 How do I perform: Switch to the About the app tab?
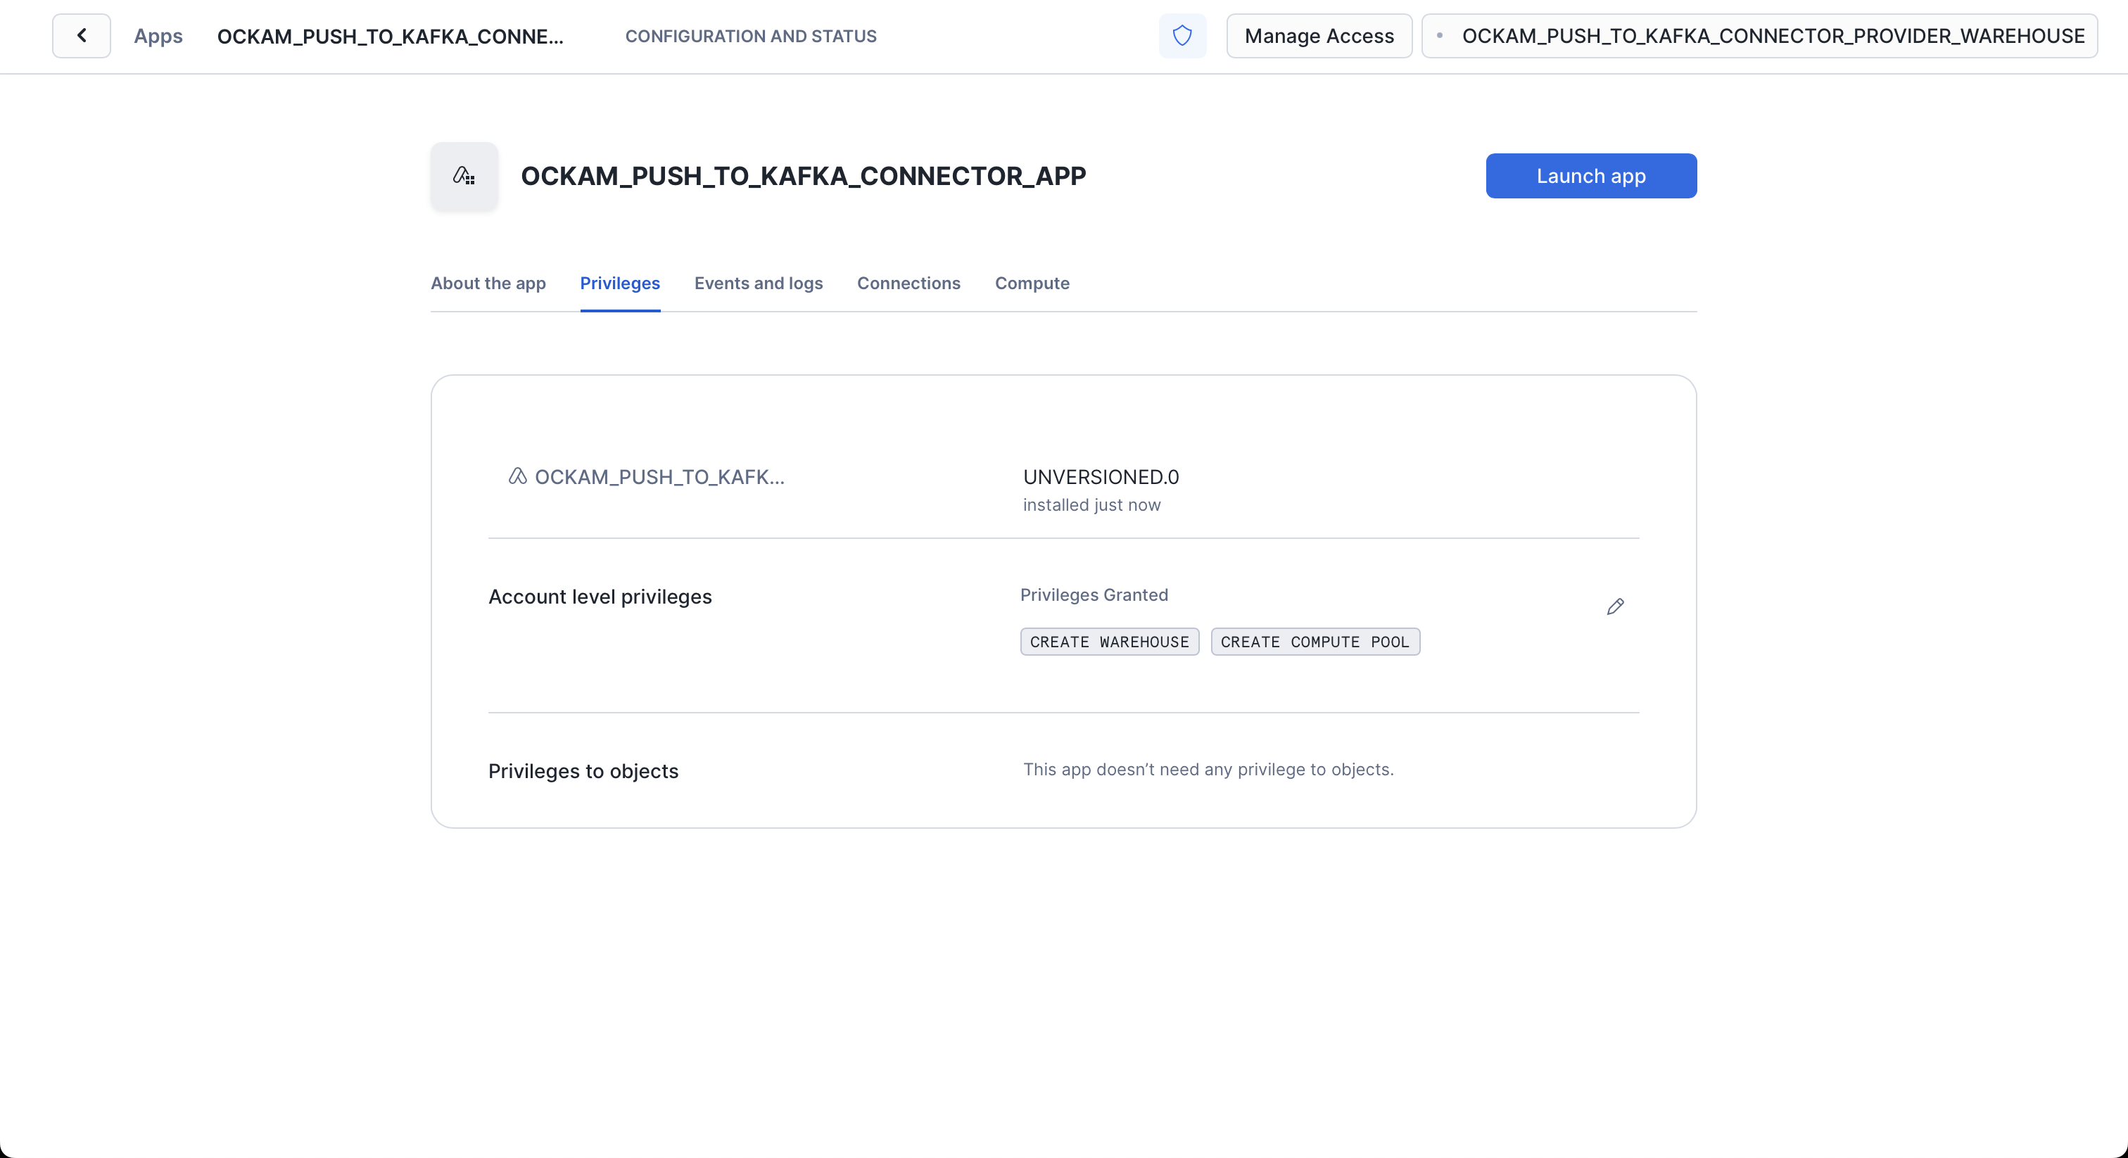click(489, 282)
